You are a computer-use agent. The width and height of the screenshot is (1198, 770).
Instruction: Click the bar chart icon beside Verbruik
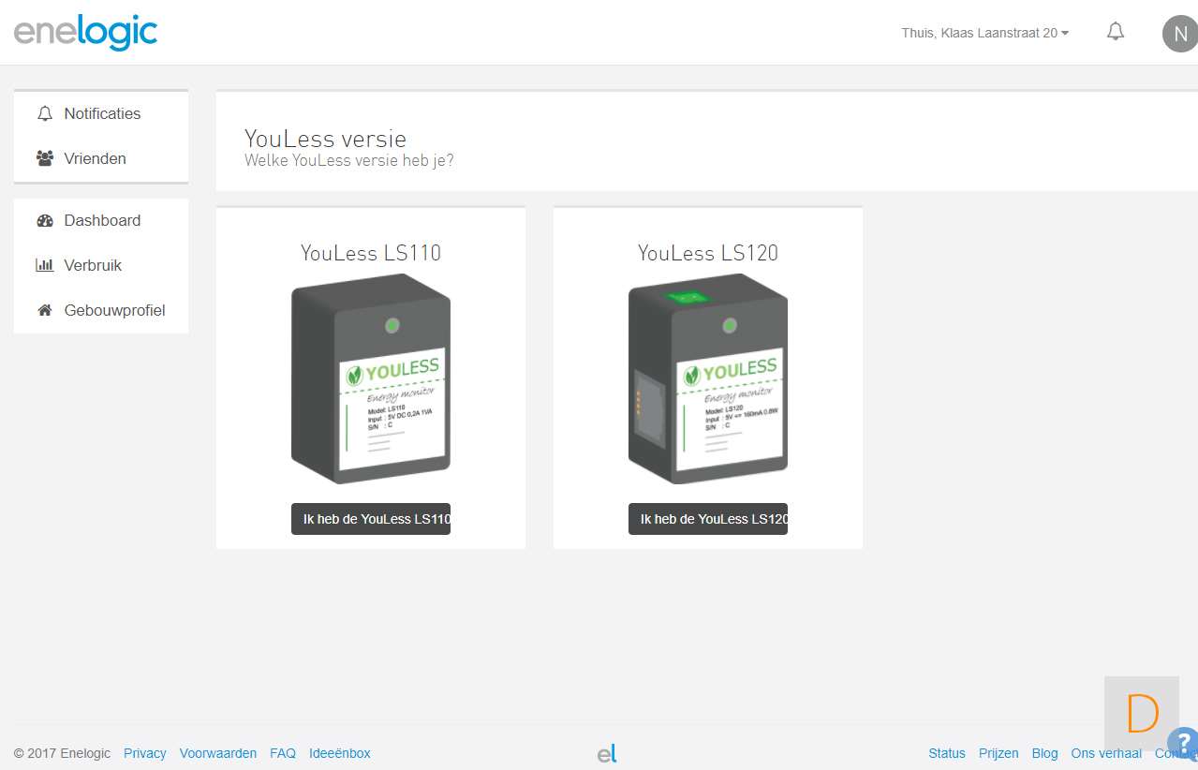point(45,266)
